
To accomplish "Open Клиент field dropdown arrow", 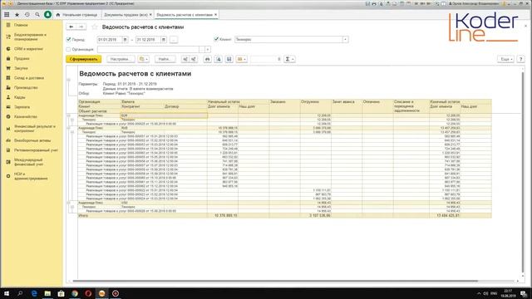I will click(346, 40).
